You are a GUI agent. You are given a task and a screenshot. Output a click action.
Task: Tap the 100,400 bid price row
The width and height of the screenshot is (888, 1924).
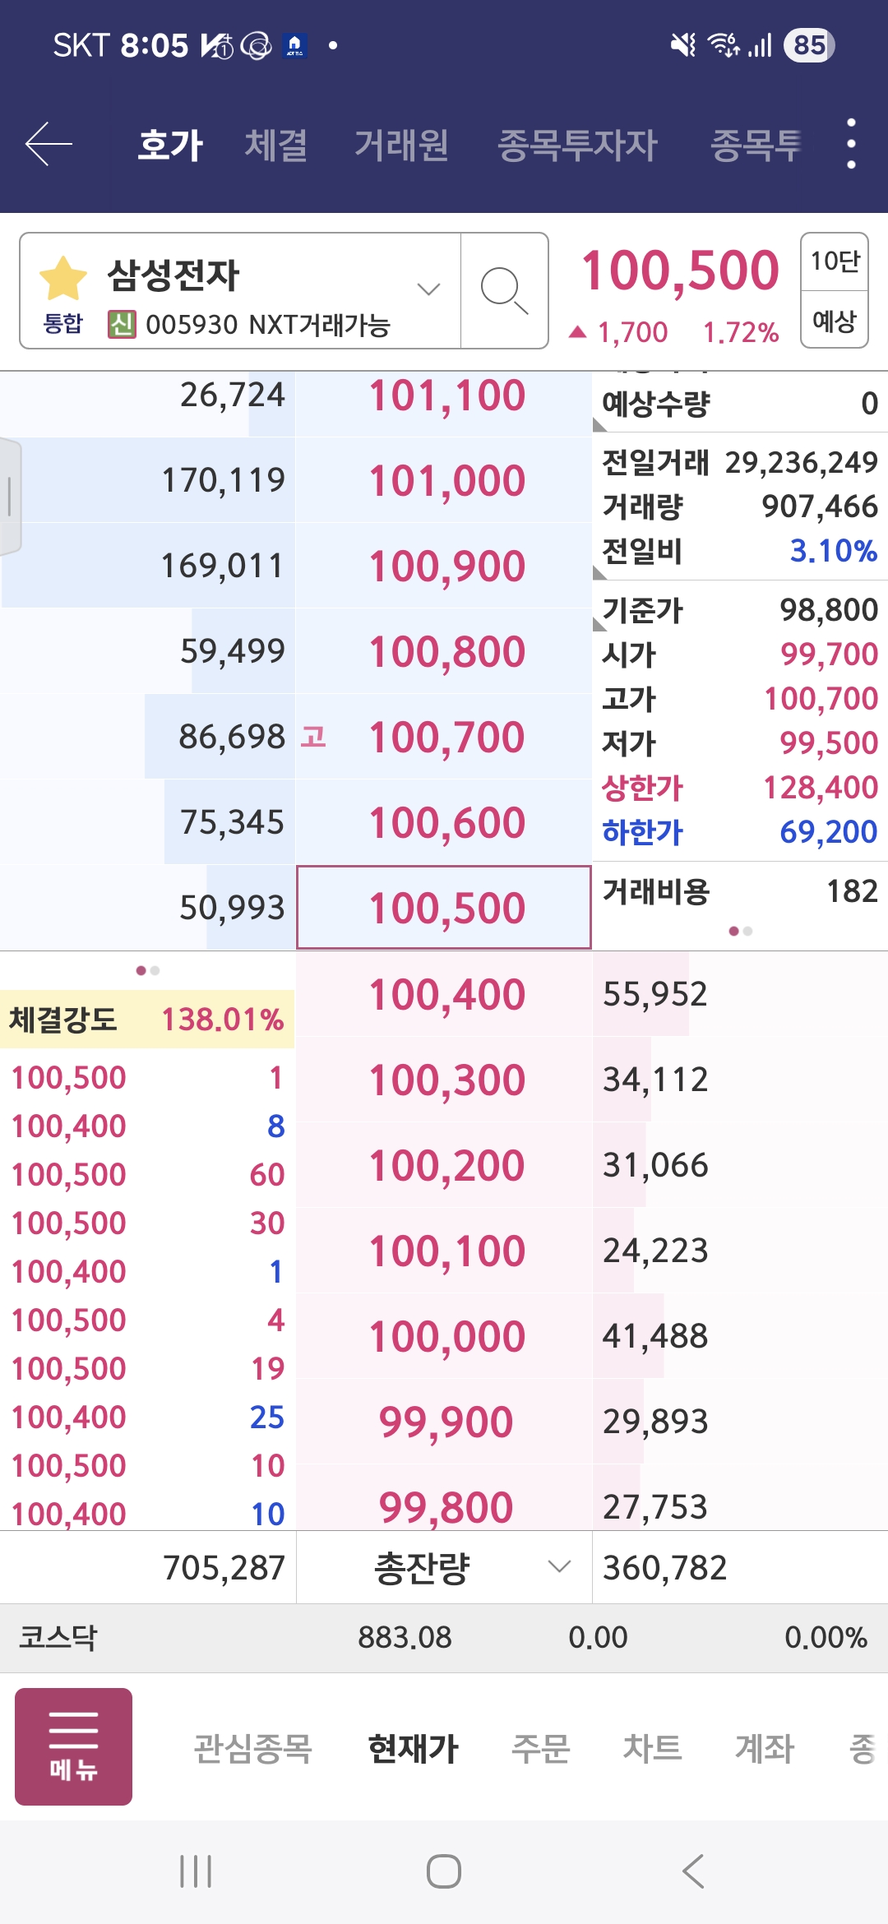(x=444, y=994)
